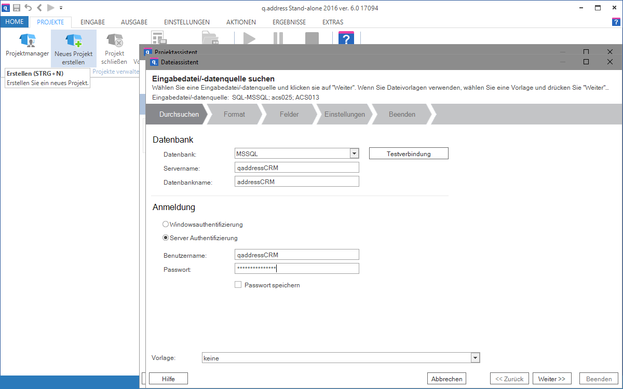Open the quick access toolbar customize arrow

(x=61, y=8)
